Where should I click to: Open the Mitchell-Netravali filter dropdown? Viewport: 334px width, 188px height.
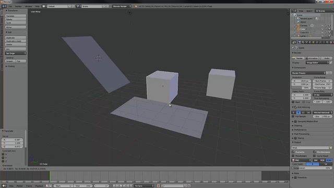point(323,113)
